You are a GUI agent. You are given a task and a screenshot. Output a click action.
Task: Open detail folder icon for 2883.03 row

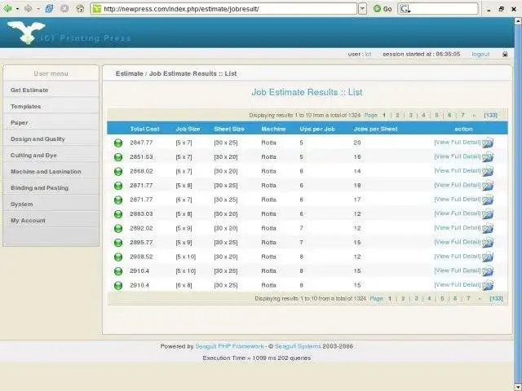pos(488,213)
